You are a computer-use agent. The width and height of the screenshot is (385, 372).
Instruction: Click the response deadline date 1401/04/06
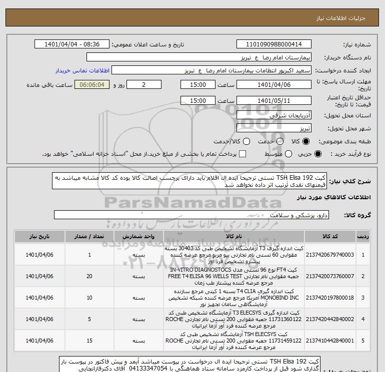pos(274,84)
